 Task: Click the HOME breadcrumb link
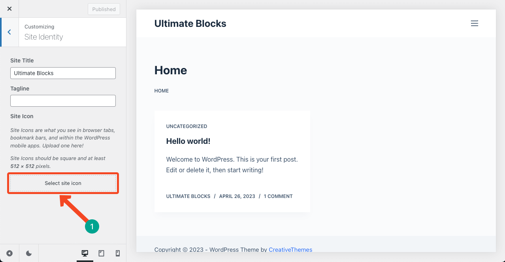tap(161, 91)
